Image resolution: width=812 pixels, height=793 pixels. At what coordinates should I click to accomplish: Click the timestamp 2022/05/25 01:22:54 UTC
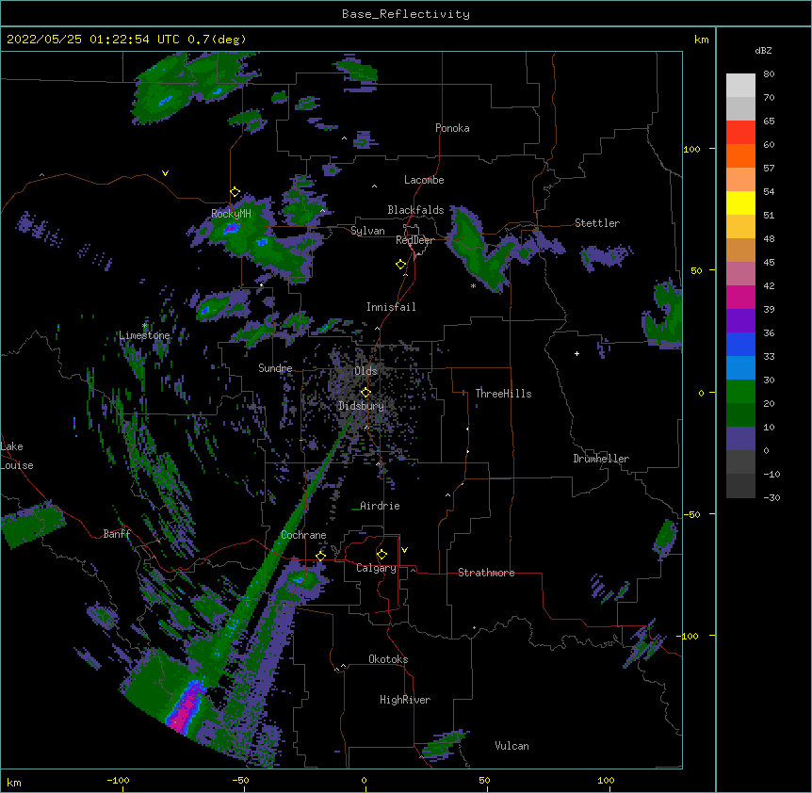pyautogui.click(x=93, y=40)
